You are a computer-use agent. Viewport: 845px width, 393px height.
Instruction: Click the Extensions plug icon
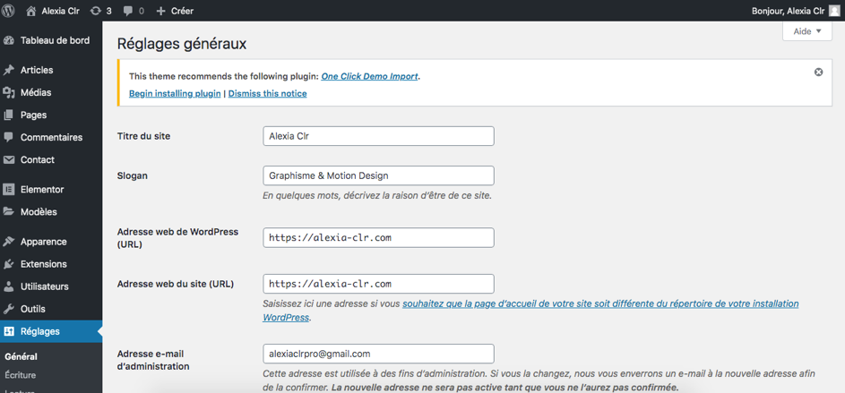[x=9, y=264]
